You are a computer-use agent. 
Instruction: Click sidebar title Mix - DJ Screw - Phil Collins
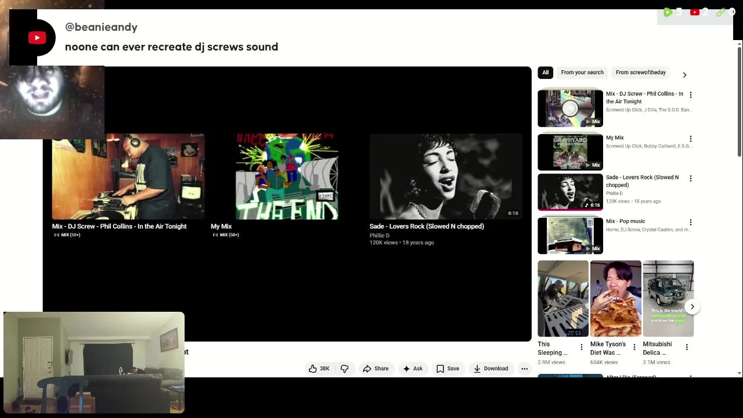coord(644,98)
